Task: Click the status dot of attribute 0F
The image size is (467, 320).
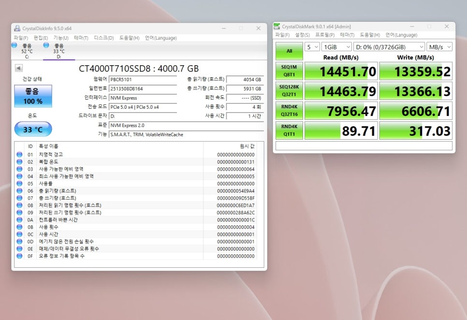Action: coord(20,256)
